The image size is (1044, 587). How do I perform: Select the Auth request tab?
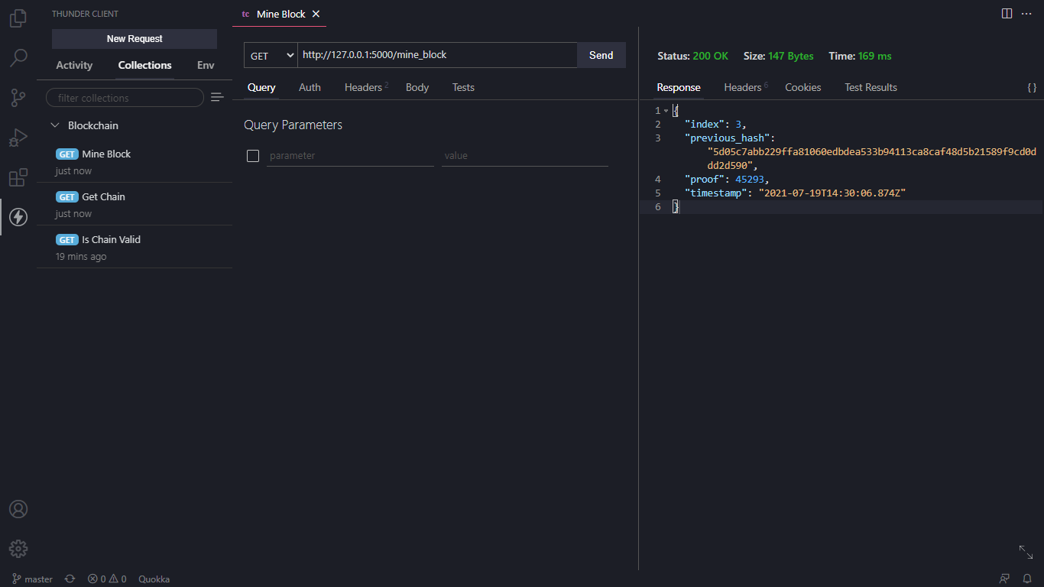310,87
